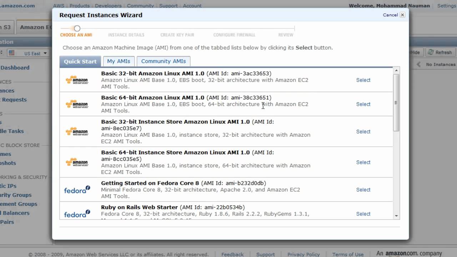This screenshot has width=457, height=257.
Task: Click the No Instances text
Action: 441,65
